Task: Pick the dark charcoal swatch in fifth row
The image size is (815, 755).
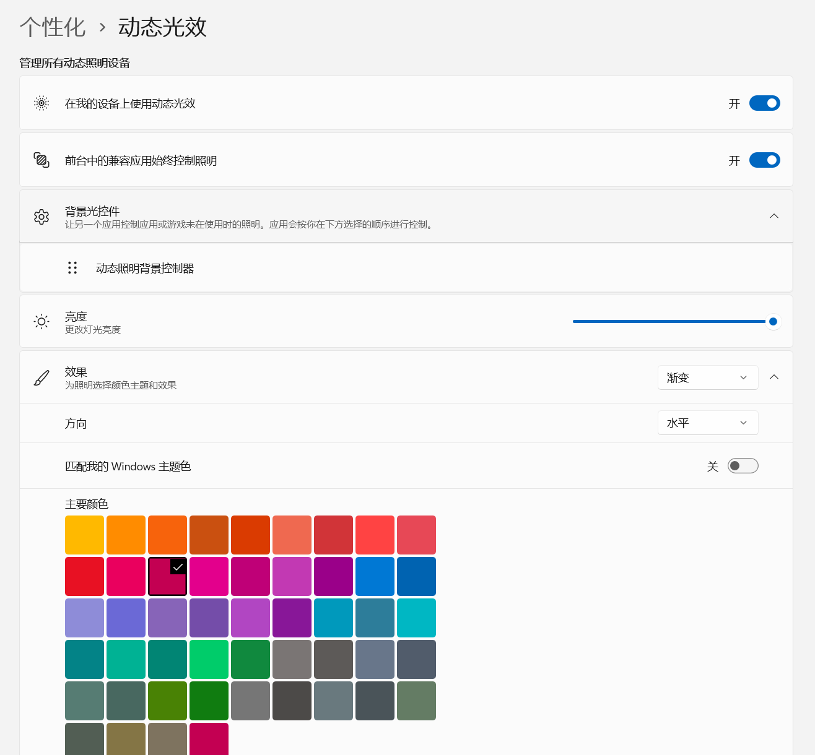Action: click(292, 701)
